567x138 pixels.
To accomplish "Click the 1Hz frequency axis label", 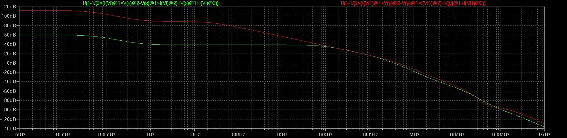I will [x=150, y=135].
